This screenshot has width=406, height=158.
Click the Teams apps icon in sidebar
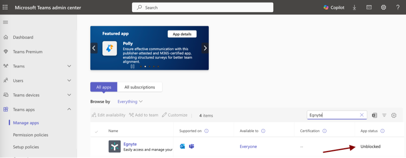[x=6, y=109]
